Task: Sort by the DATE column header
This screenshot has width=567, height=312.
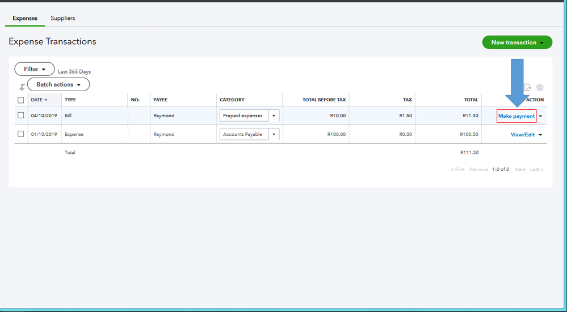Action: pyautogui.click(x=39, y=100)
